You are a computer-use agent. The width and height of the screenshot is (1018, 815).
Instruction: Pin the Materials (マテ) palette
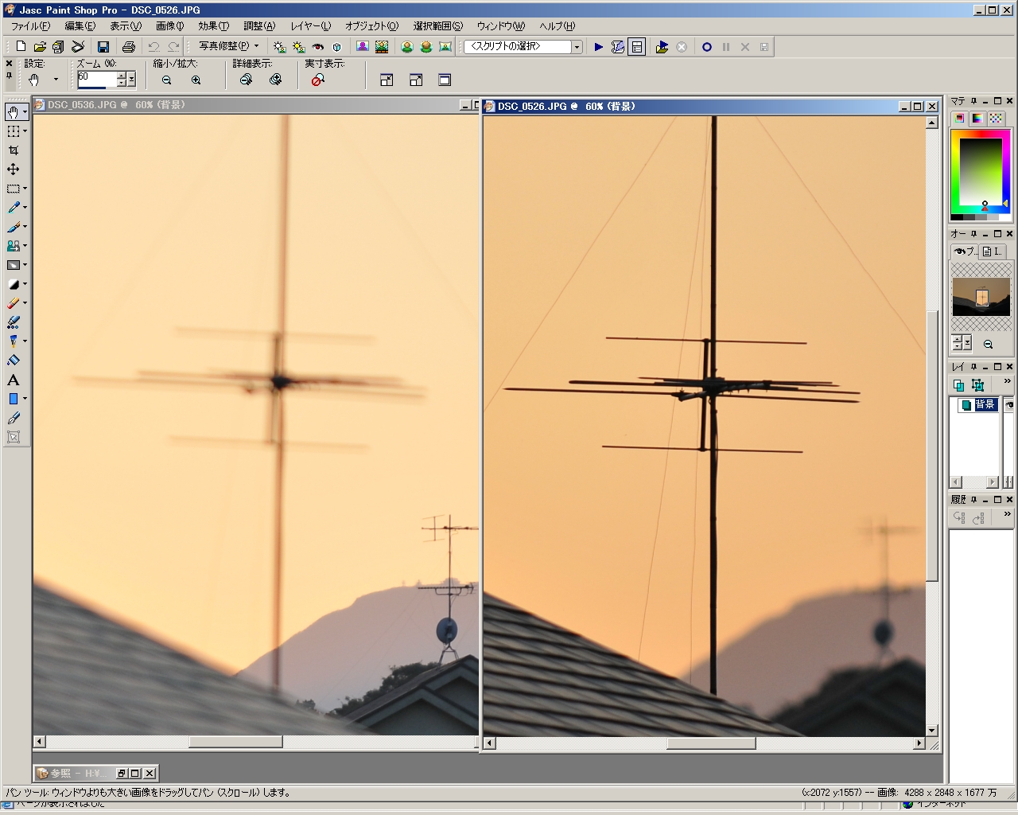click(x=973, y=101)
